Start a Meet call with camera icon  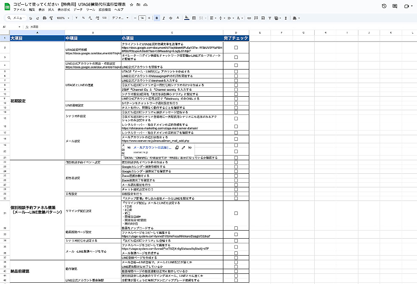[406, 6]
